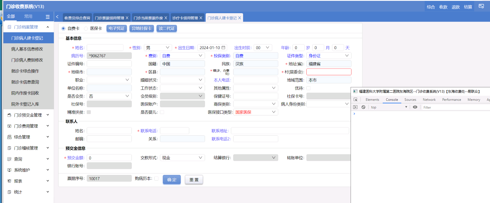
Task: Open the DevTools Elements tab
Action: (x=372, y=100)
